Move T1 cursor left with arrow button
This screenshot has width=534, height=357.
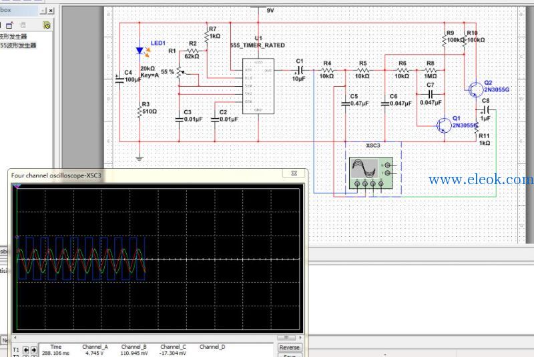point(26,350)
